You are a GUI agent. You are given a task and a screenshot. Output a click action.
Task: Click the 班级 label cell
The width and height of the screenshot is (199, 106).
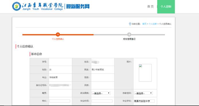coord(82,77)
